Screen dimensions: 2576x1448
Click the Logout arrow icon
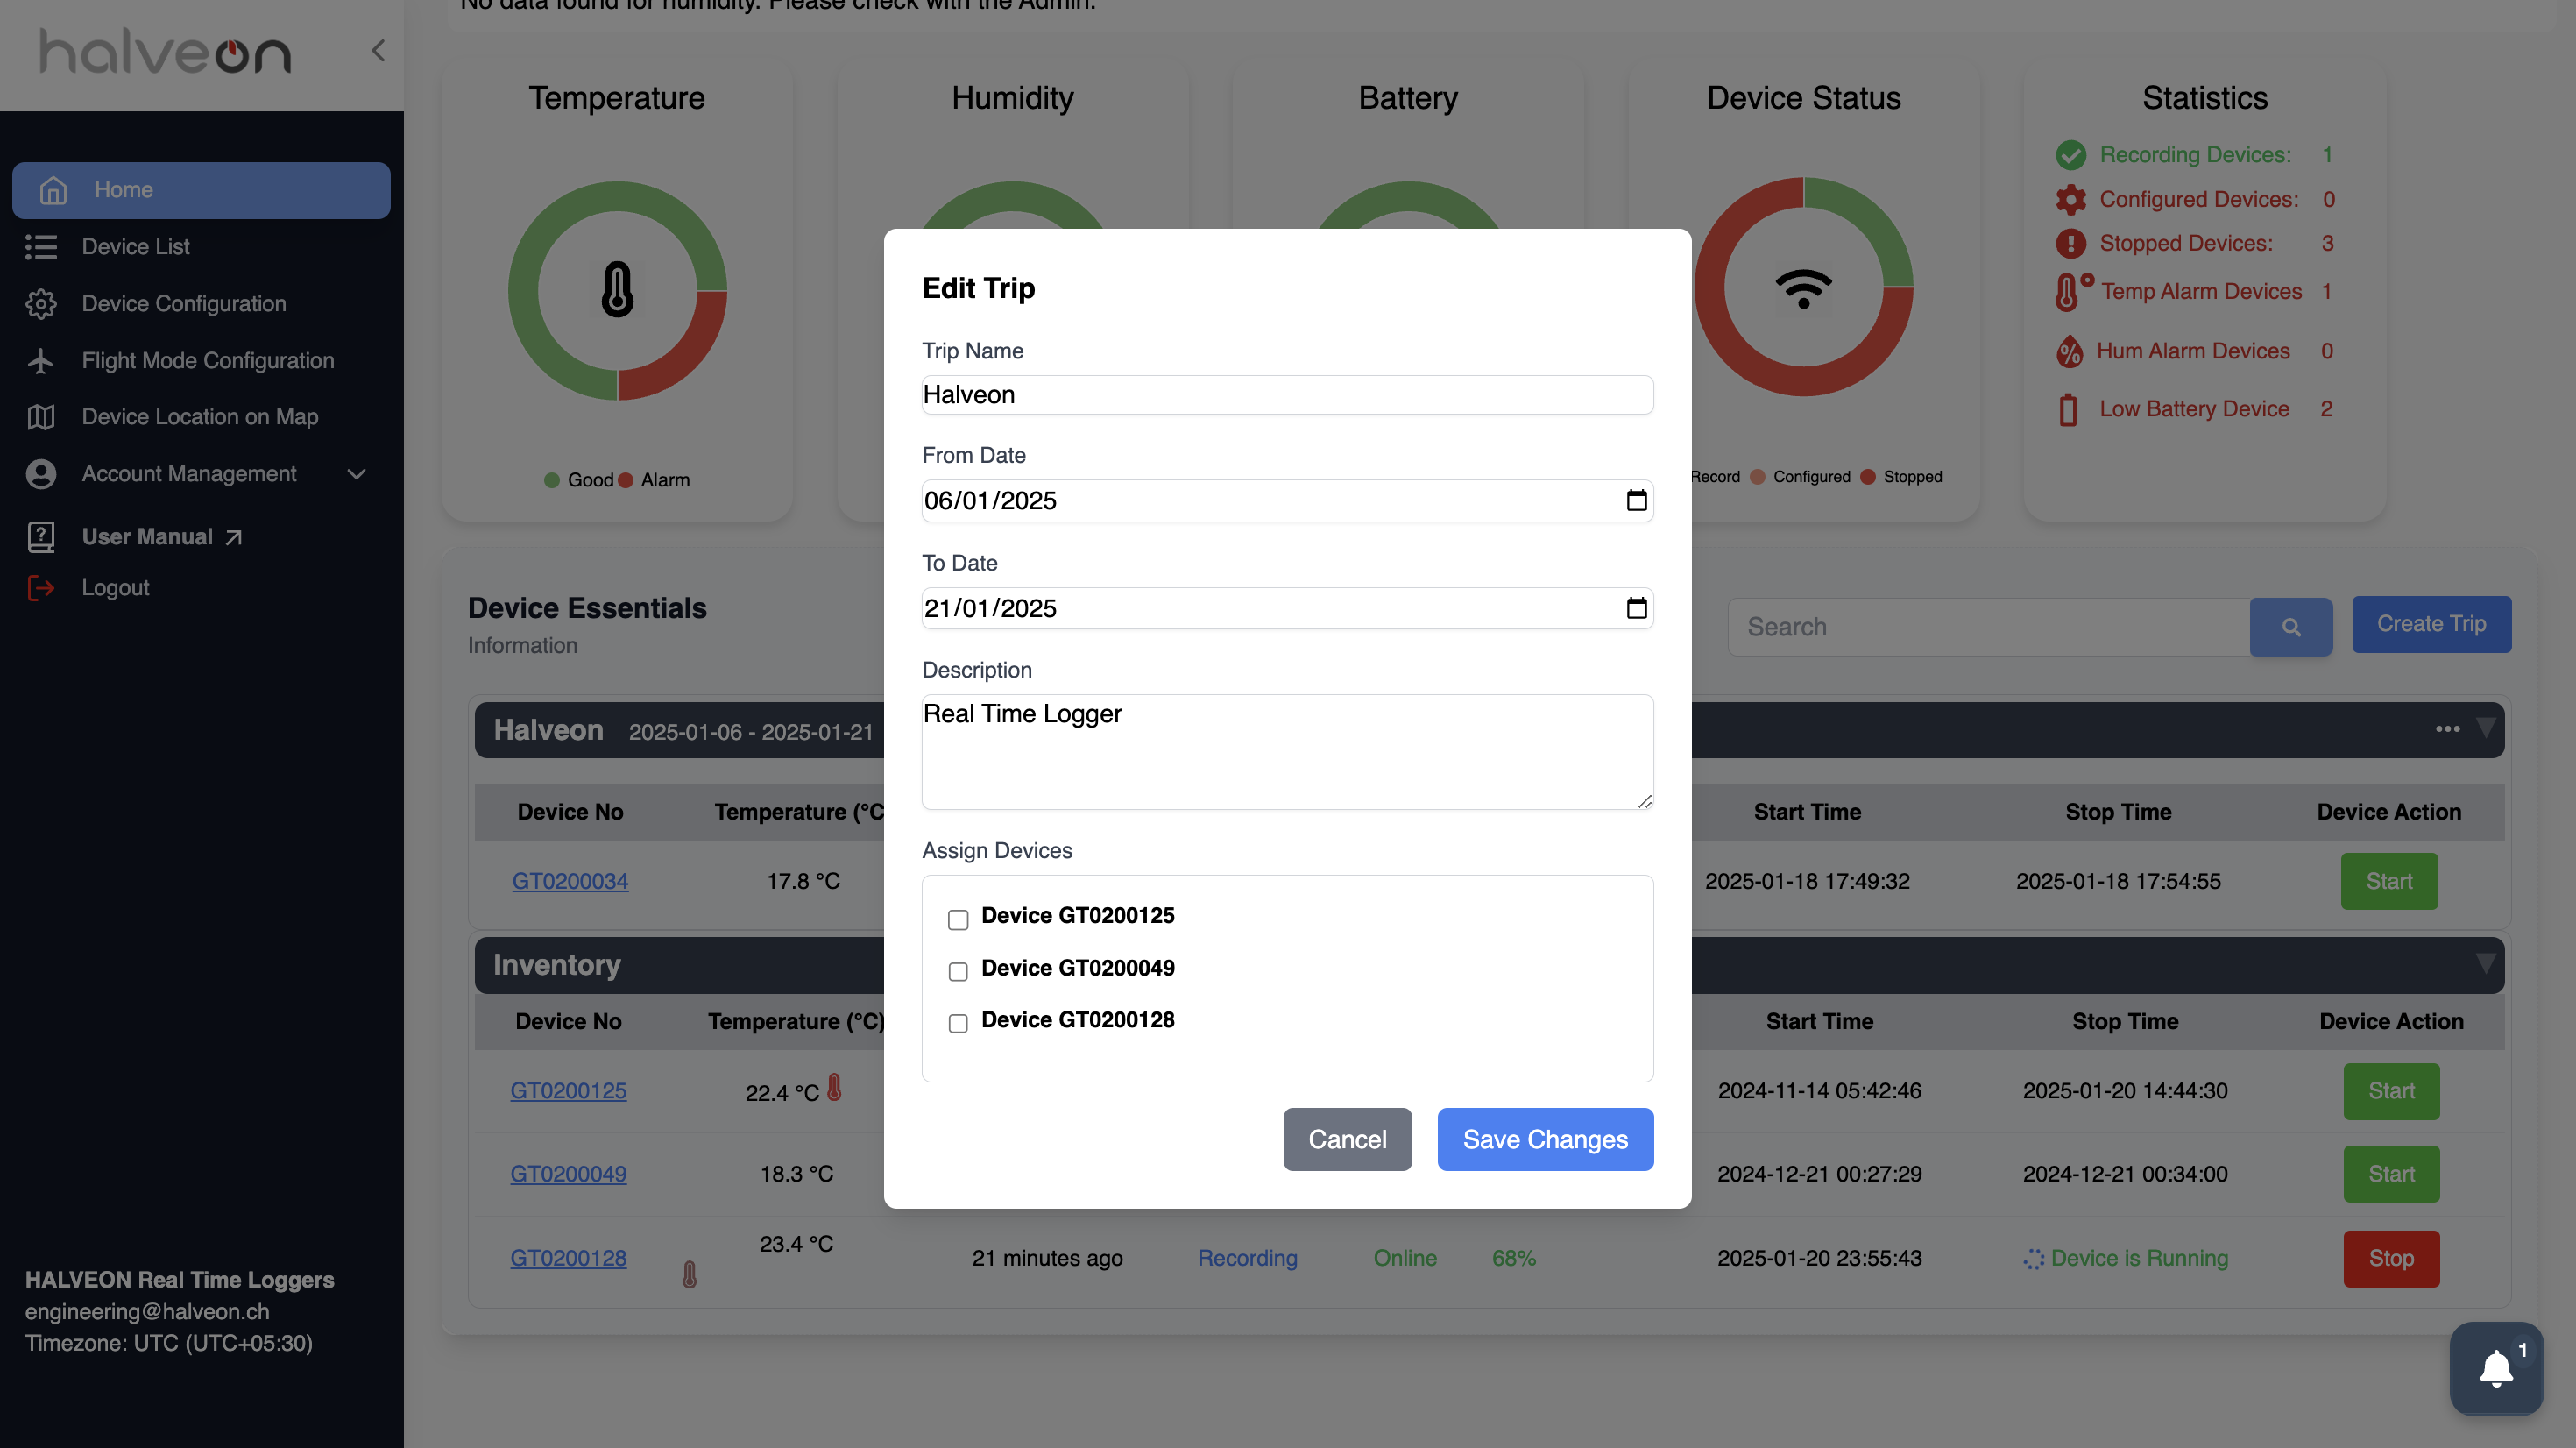click(x=41, y=587)
